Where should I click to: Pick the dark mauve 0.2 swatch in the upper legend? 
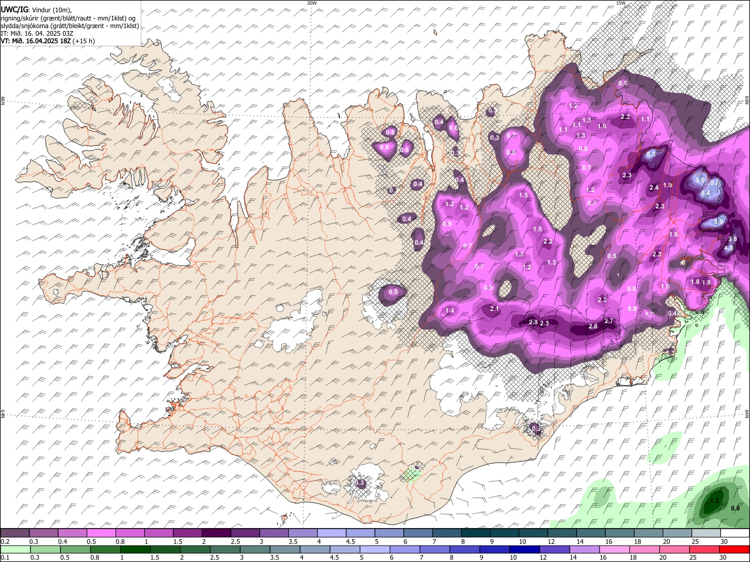click(15, 533)
